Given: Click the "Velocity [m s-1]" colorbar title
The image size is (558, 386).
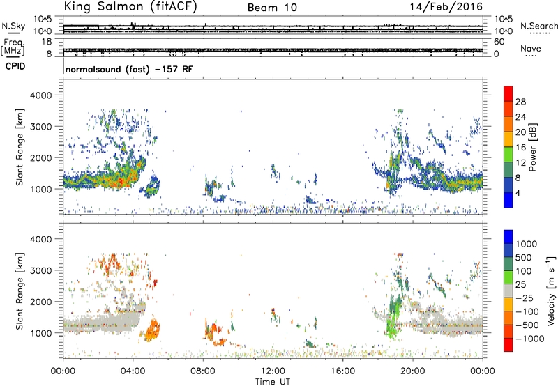Looking at the screenshot, I should pyautogui.click(x=551, y=291).
